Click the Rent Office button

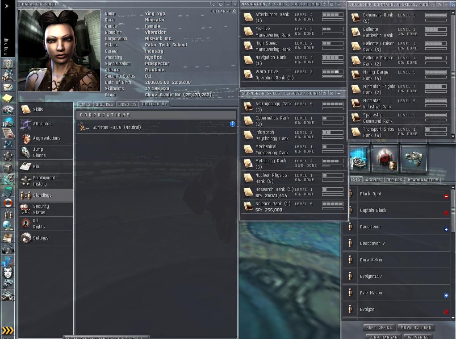379,327
